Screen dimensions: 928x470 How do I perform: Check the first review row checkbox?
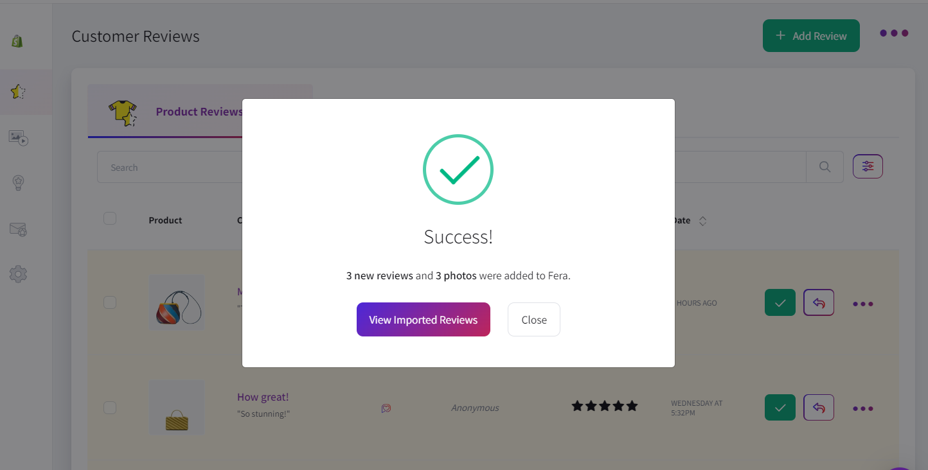tap(110, 302)
